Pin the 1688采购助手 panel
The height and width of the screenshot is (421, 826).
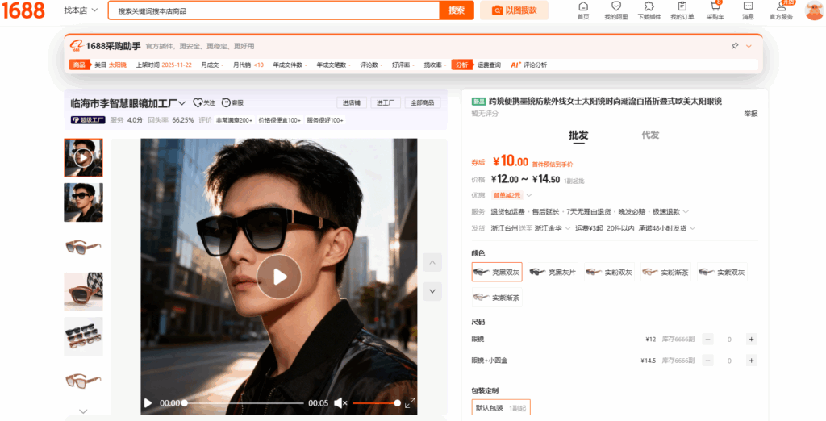pos(735,47)
